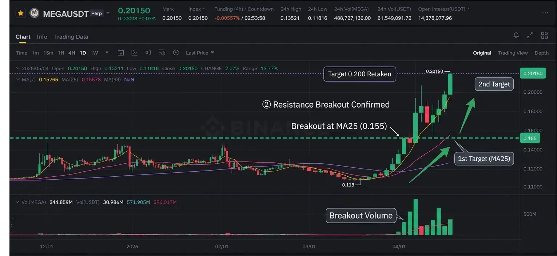Open the Index price link

[196, 9]
